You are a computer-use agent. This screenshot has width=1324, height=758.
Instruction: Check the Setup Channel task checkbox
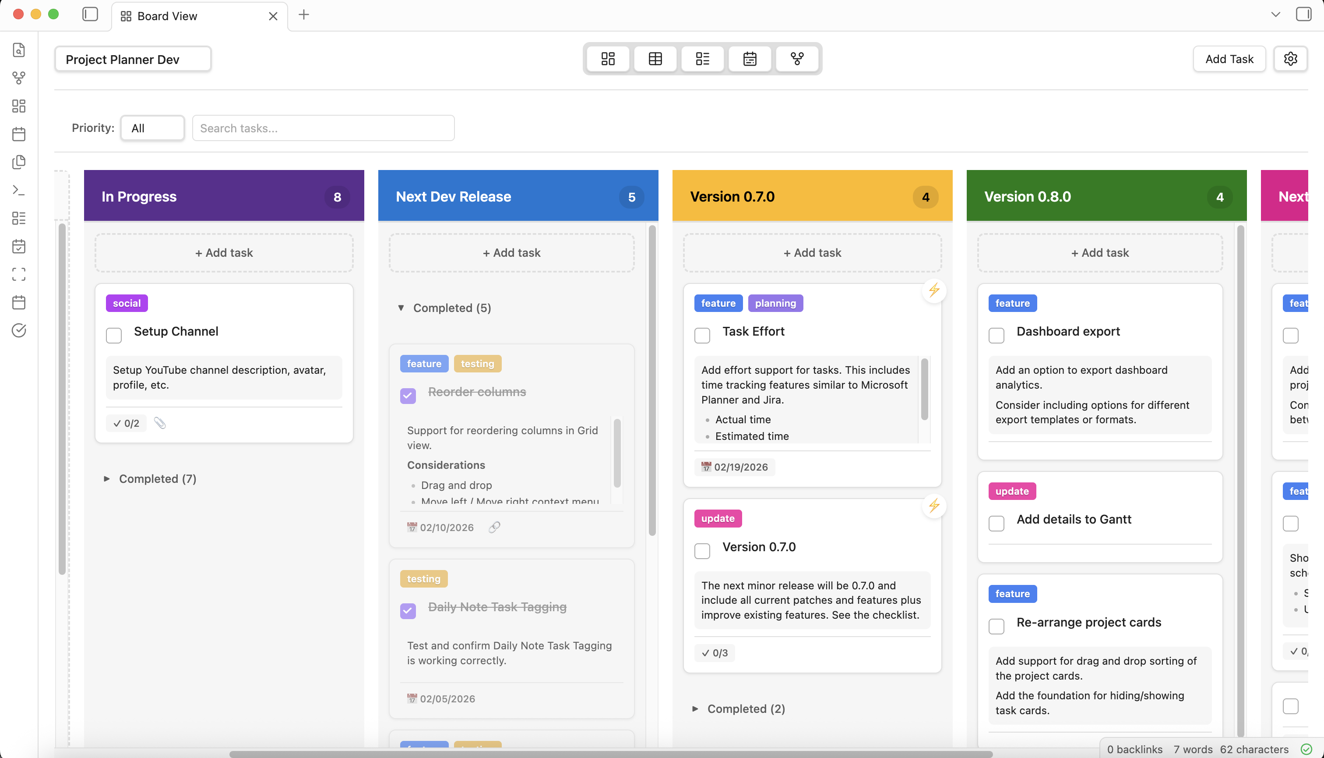click(x=113, y=336)
